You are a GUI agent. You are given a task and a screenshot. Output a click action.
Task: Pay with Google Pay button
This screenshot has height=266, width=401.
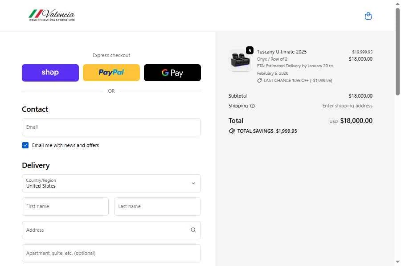click(172, 73)
